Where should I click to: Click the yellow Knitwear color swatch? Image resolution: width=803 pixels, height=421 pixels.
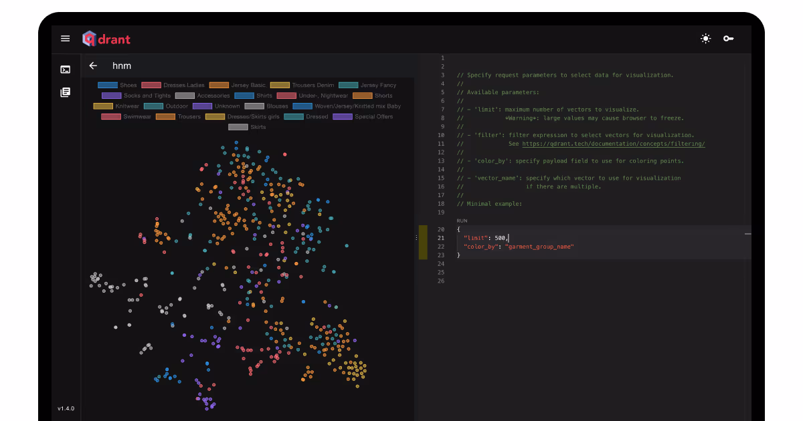point(102,106)
